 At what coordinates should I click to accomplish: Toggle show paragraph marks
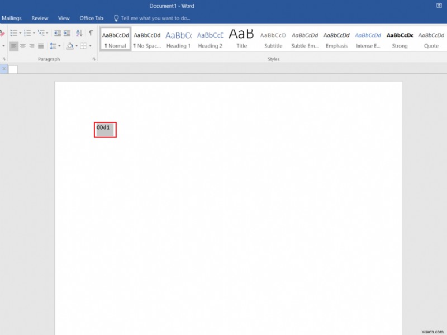(x=91, y=33)
